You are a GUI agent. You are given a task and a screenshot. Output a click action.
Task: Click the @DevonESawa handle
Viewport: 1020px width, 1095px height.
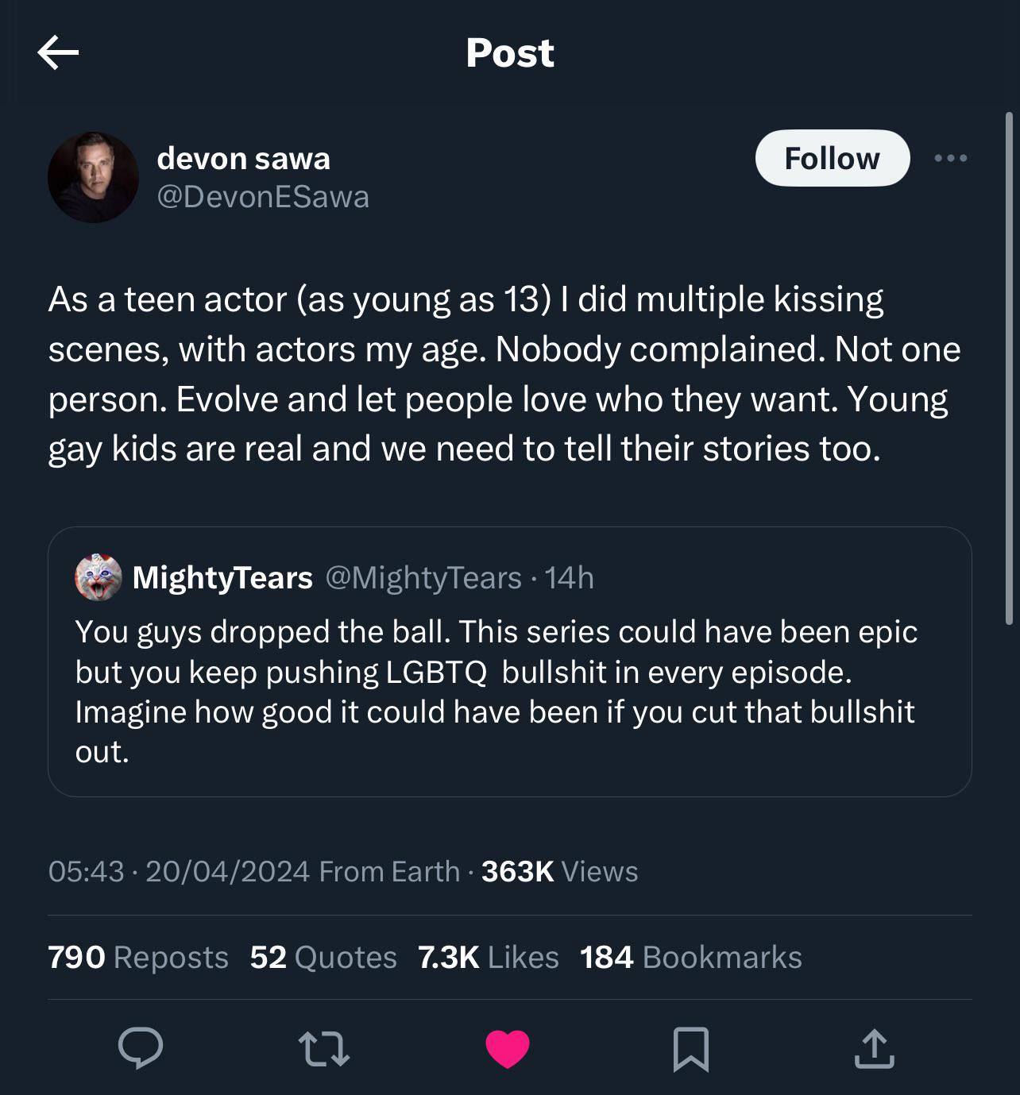point(263,197)
